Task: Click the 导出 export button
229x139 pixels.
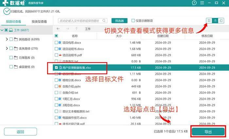Action: [208, 131]
